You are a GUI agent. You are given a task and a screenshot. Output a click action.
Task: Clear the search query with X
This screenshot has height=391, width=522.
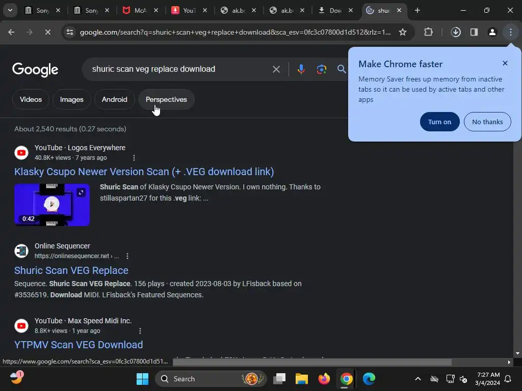tap(276, 69)
